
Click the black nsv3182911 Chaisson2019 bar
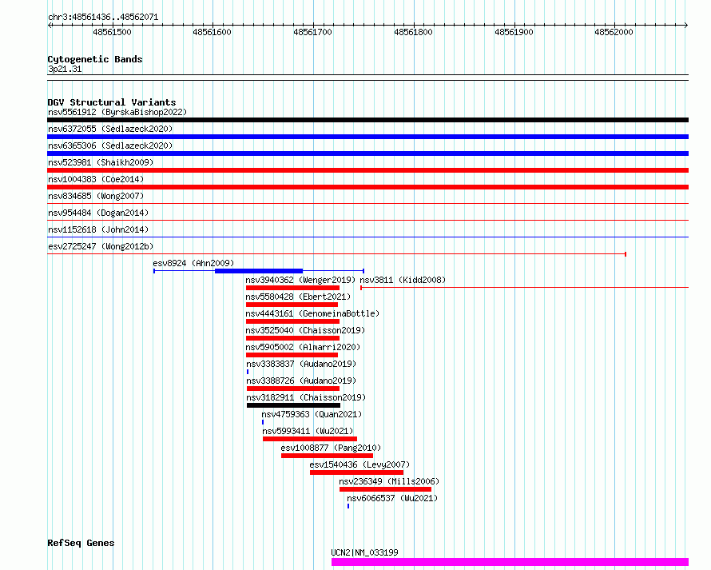click(x=293, y=405)
